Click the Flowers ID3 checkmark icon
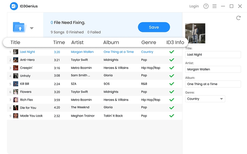Screen dimensions: 247x154 [172, 92]
